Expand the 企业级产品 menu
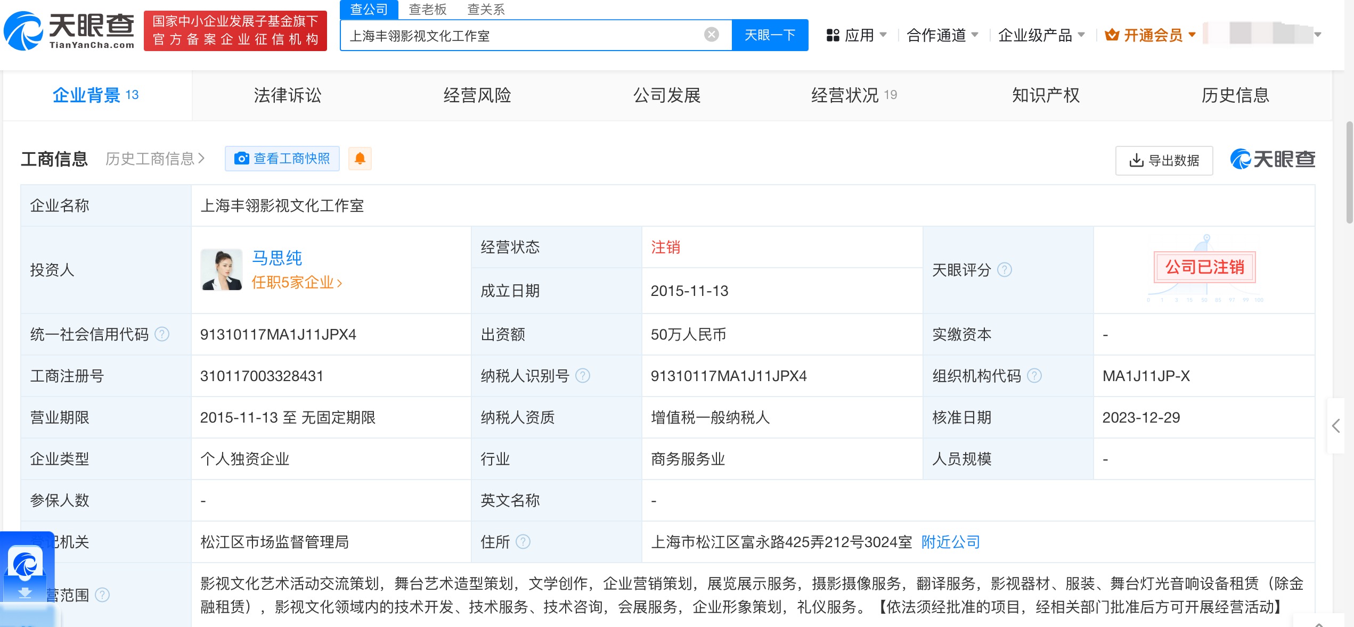This screenshot has width=1354, height=627. coord(1041,35)
